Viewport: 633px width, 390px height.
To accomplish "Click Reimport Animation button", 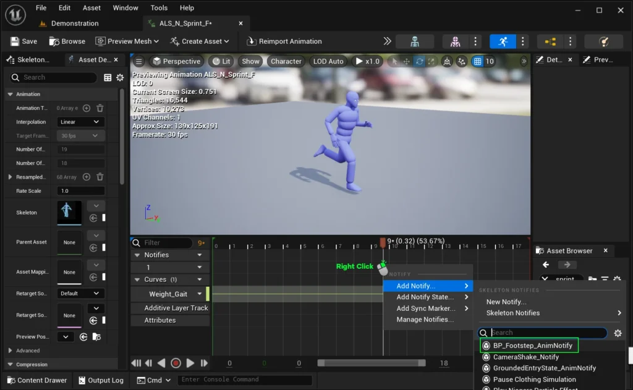I will [284, 41].
